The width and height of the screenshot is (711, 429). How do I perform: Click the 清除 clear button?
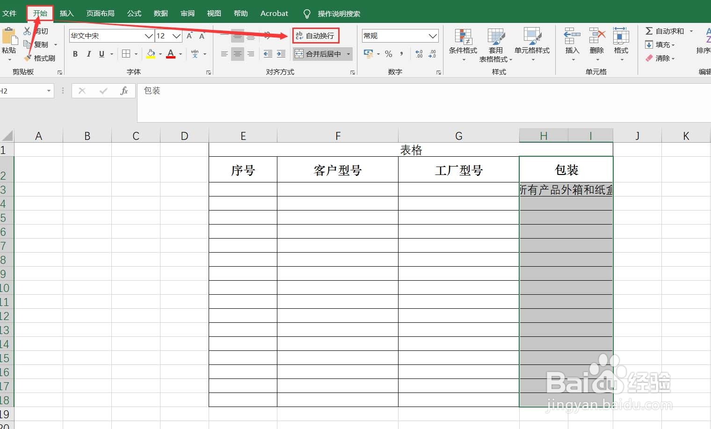click(x=661, y=58)
